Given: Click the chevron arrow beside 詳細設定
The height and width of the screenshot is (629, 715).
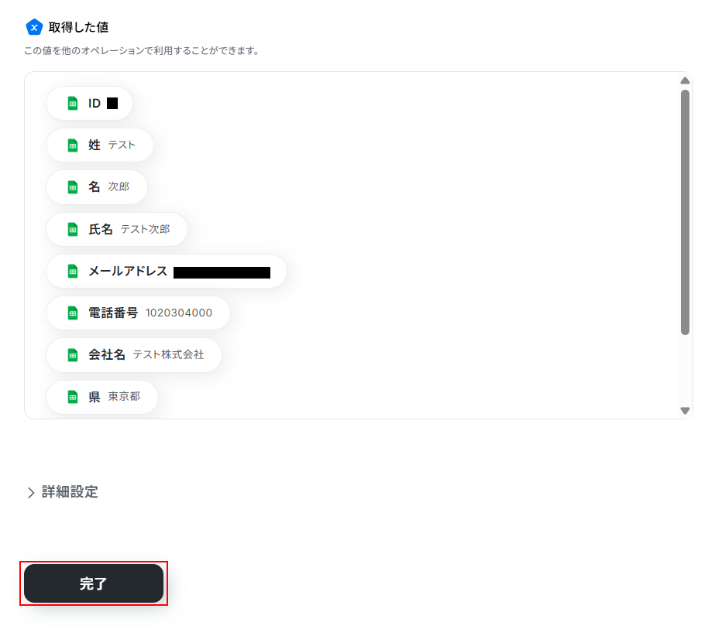Looking at the screenshot, I should click(x=31, y=493).
